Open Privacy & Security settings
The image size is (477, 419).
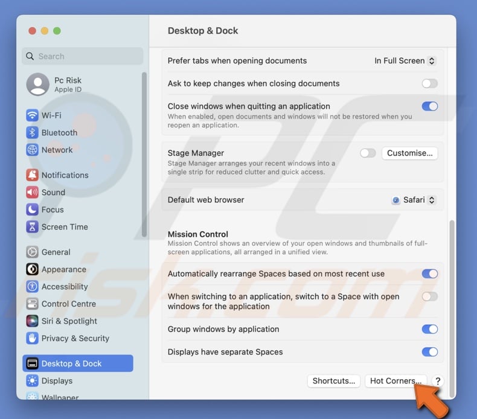point(77,338)
